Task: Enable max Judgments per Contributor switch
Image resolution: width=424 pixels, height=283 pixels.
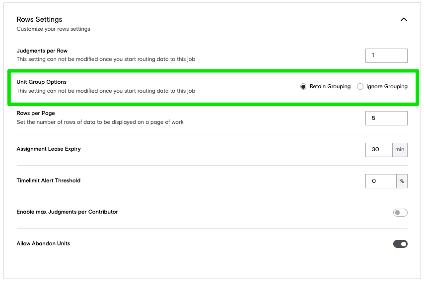Action: [x=400, y=213]
